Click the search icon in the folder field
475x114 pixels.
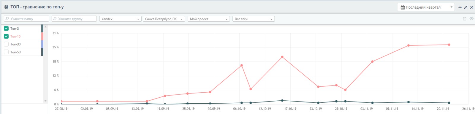pyautogui.click(x=7, y=18)
